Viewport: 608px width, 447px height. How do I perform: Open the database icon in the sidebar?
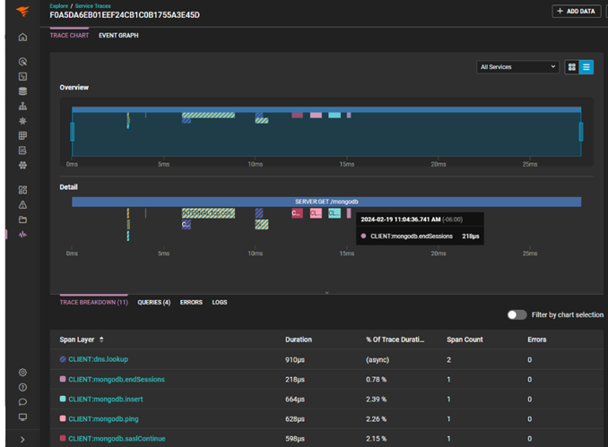(22, 91)
